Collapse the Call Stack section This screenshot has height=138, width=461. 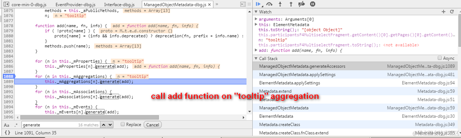click(x=256, y=59)
